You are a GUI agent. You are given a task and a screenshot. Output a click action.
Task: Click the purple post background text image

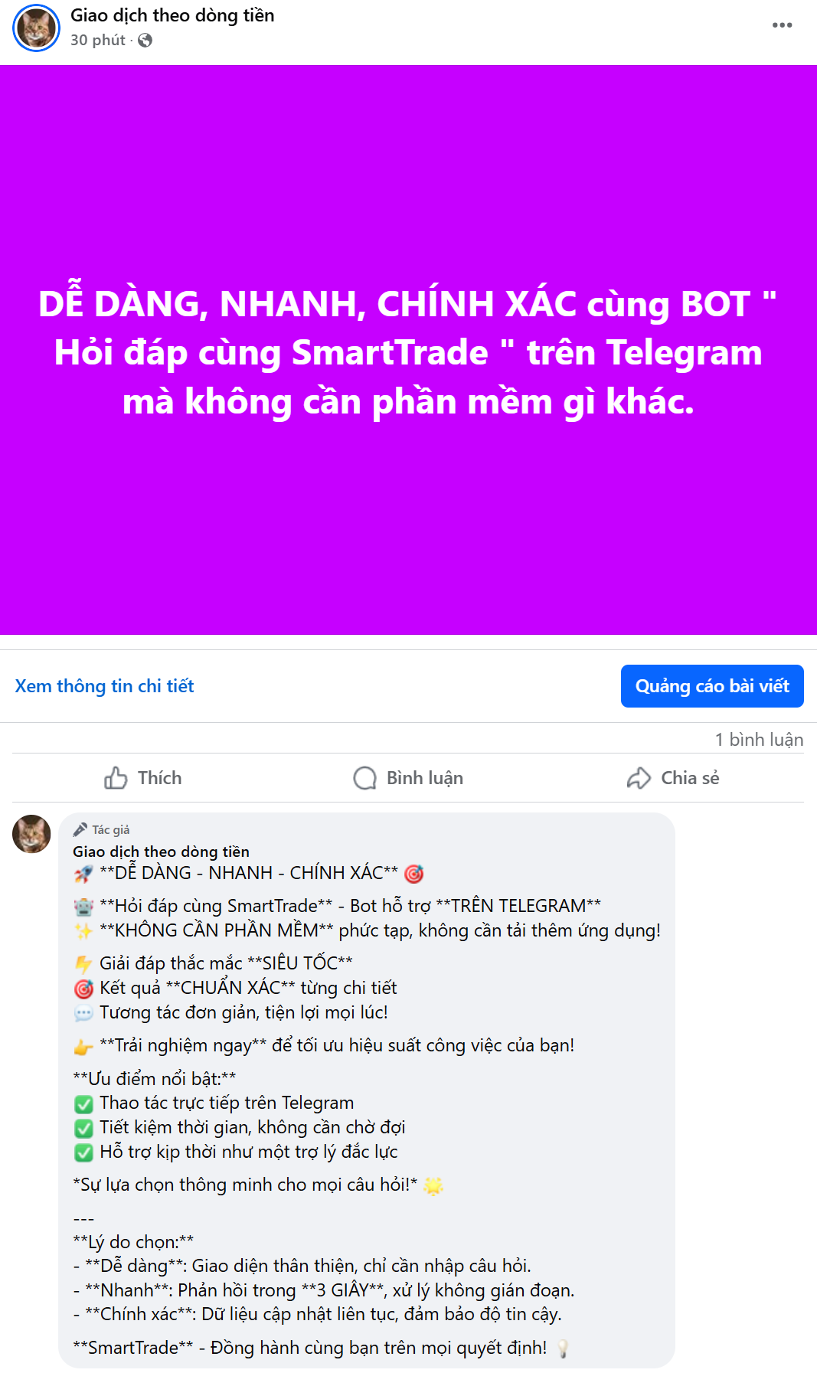(408, 350)
